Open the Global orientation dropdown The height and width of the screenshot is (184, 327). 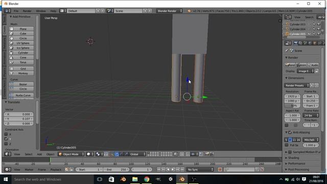coord(137,154)
